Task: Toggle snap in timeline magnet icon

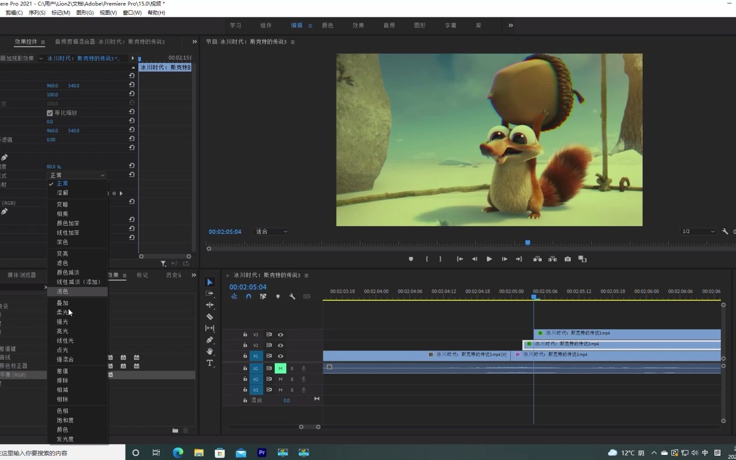Action: pos(248,296)
